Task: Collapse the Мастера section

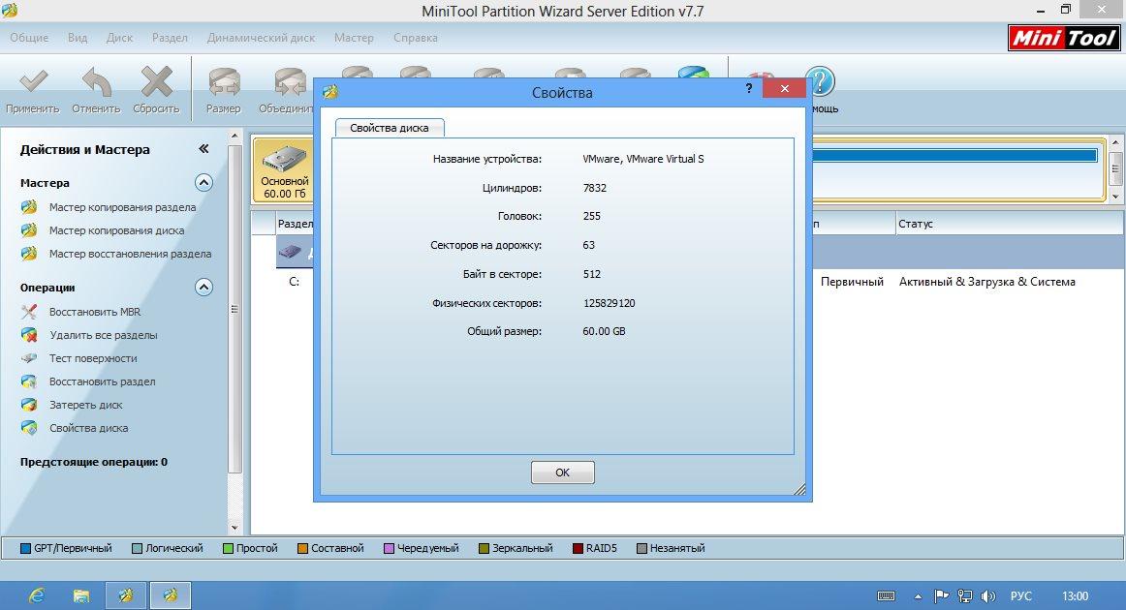Action: [x=203, y=183]
